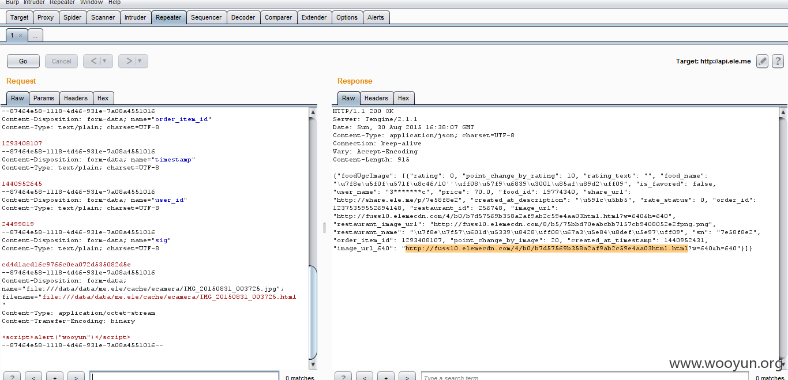Open the Burp menu
This screenshot has height=380, width=788.
point(12,2)
